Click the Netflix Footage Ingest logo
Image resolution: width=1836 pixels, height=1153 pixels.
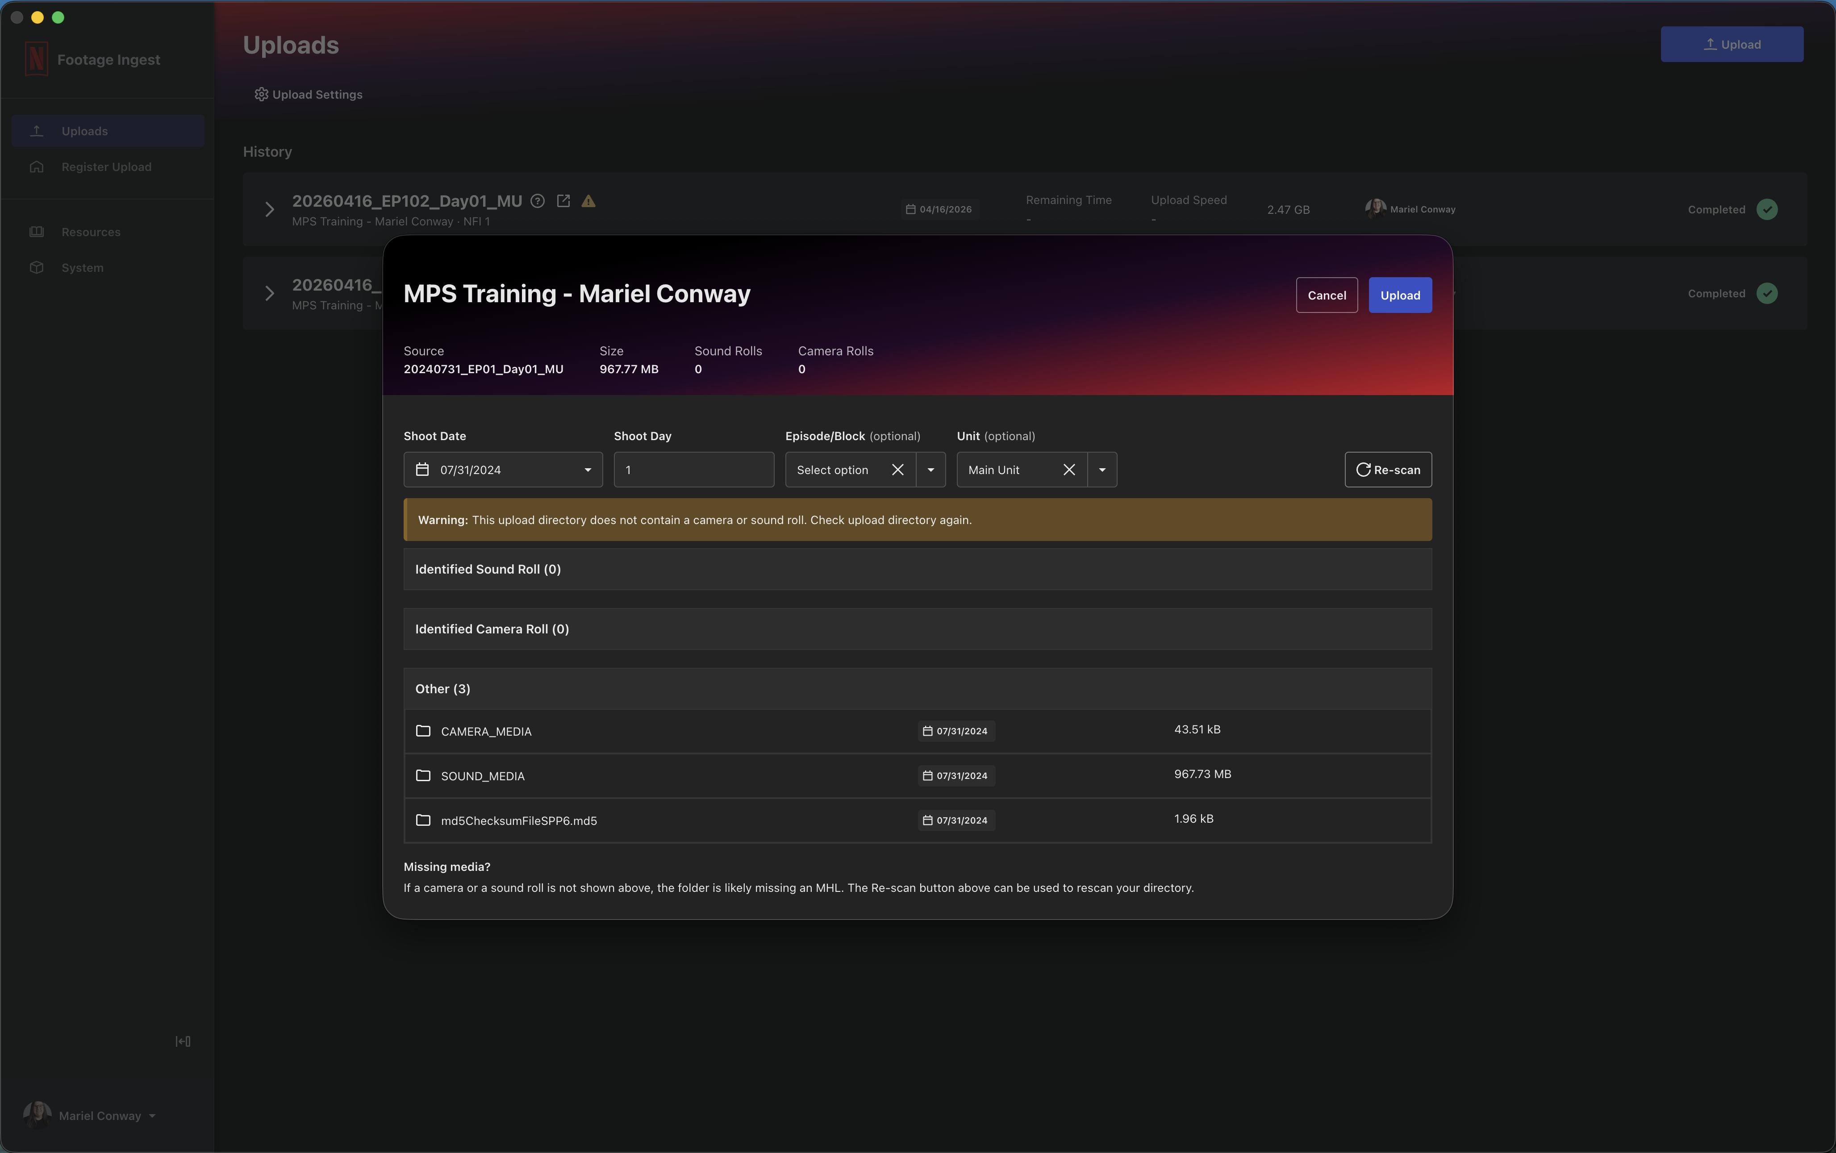36,58
